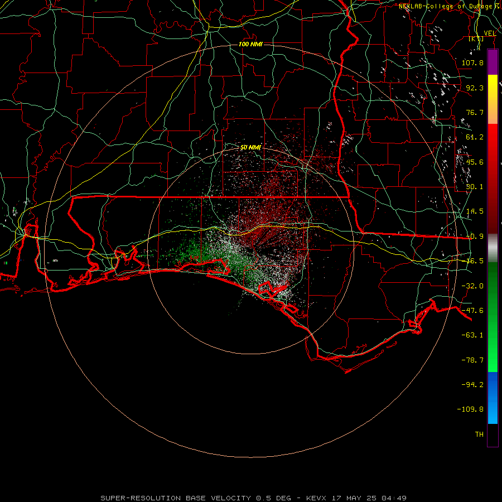The width and height of the screenshot is (502, 502).
Task: Click the -16.5 velocity scale value
Action: (475, 261)
